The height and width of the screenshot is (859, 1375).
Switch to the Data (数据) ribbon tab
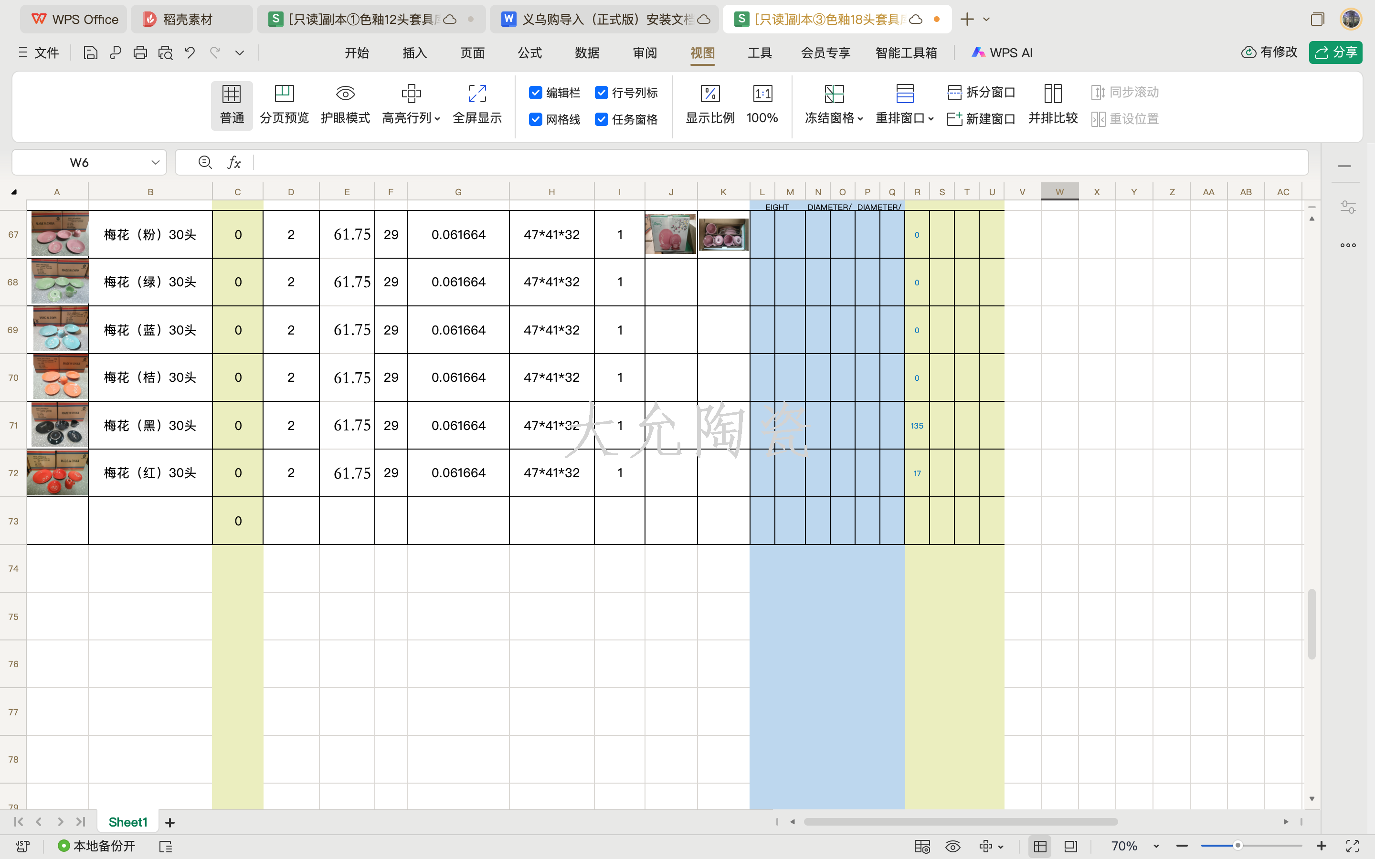[587, 53]
